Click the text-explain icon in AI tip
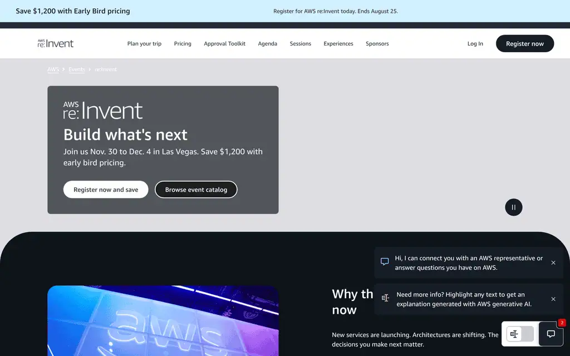This screenshot has height=356, width=570. point(385,298)
